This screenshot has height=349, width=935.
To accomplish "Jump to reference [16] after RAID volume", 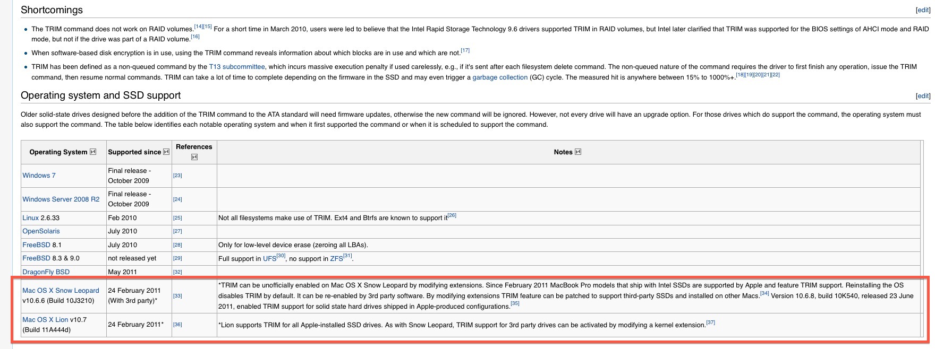I will coord(195,37).
